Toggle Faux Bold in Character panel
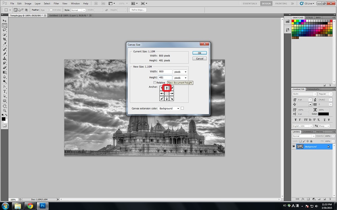Screen dimensions: 337x210 tap(296, 120)
